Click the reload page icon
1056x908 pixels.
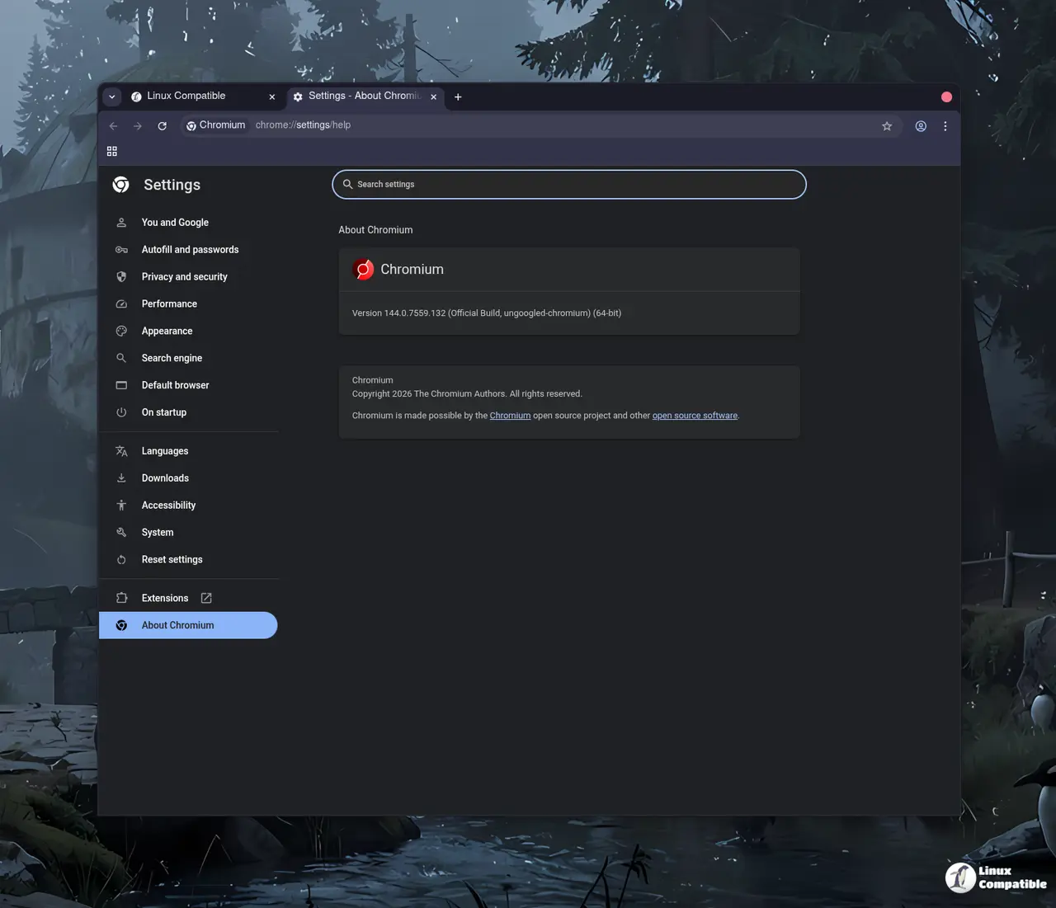coord(163,126)
